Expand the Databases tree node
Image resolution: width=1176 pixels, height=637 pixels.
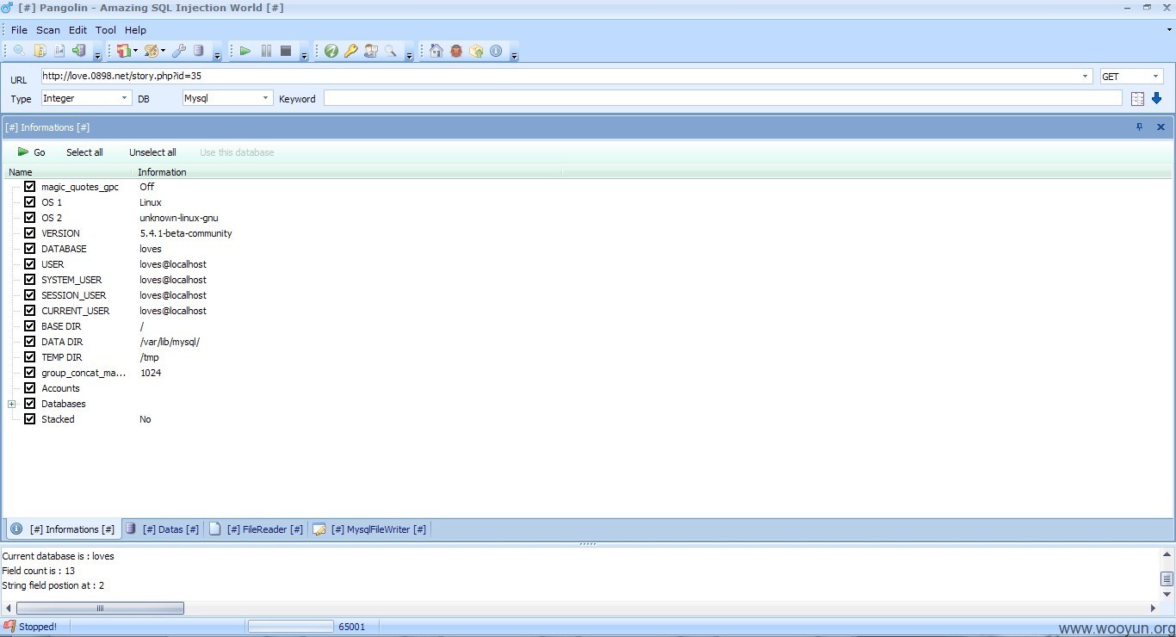point(12,404)
